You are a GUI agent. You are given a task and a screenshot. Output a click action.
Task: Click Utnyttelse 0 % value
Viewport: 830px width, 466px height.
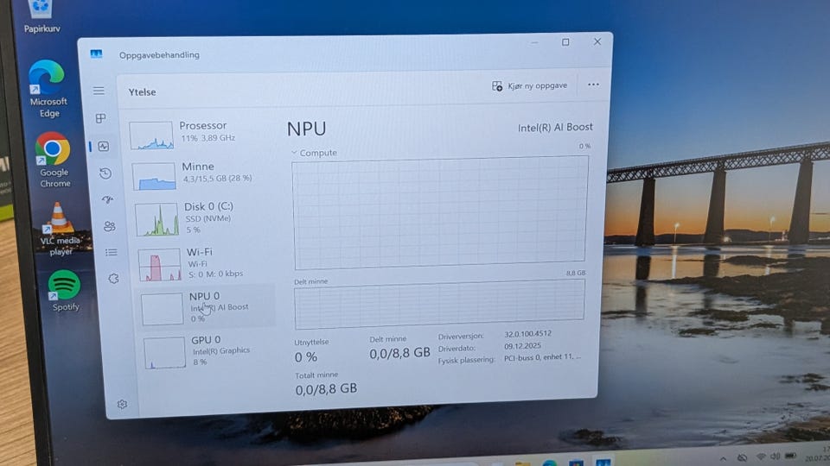pyautogui.click(x=306, y=357)
